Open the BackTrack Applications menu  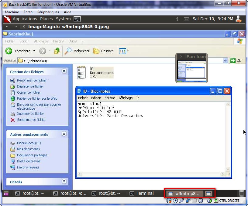[25, 19]
